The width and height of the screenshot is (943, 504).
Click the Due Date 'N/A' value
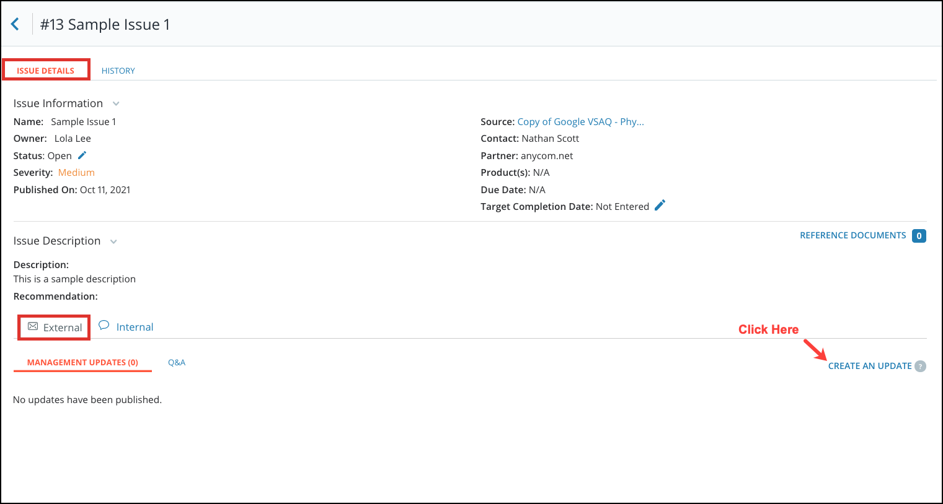pos(537,190)
